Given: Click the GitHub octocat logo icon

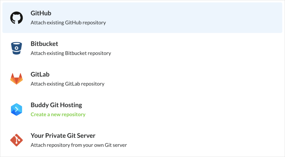Looking at the screenshot, I should pos(16,18).
